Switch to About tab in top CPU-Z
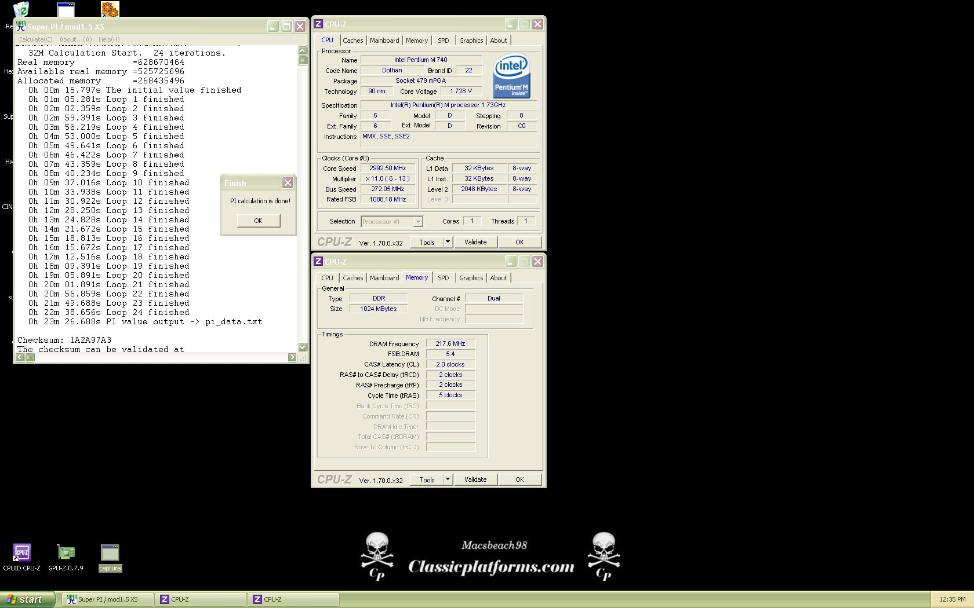 pos(498,41)
